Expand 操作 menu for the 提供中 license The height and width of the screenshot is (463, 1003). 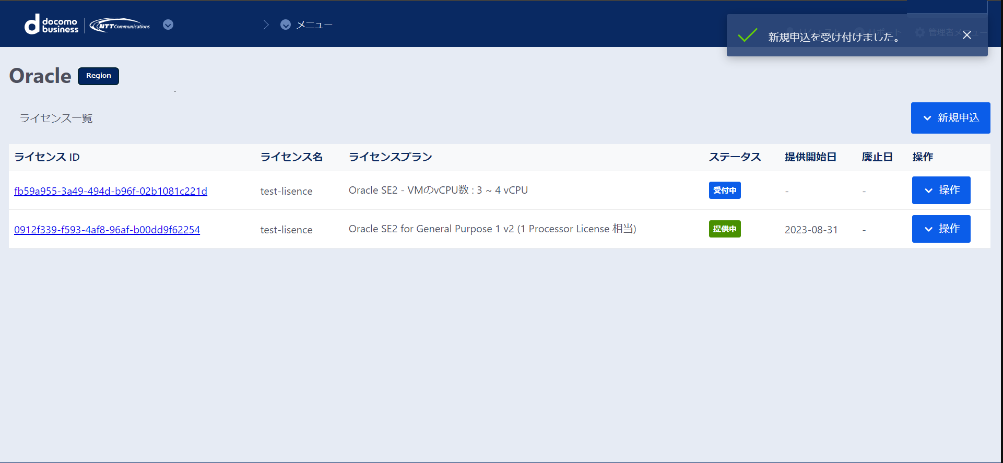pyautogui.click(x=941, y=229)
